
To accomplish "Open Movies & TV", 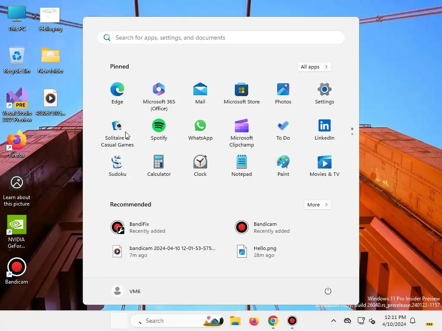I will pos(325,166).
